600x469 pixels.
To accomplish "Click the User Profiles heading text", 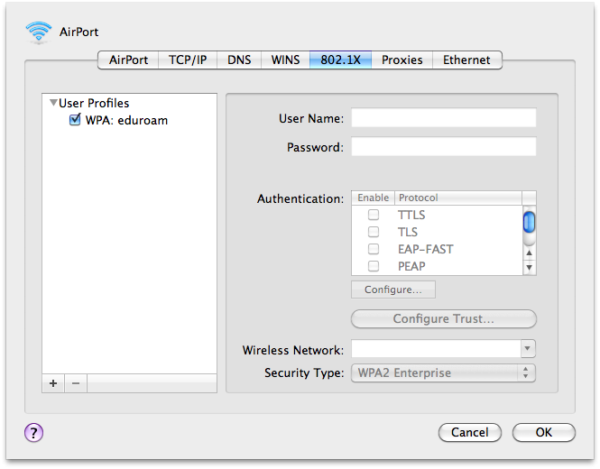I will (x=94, y=103).
